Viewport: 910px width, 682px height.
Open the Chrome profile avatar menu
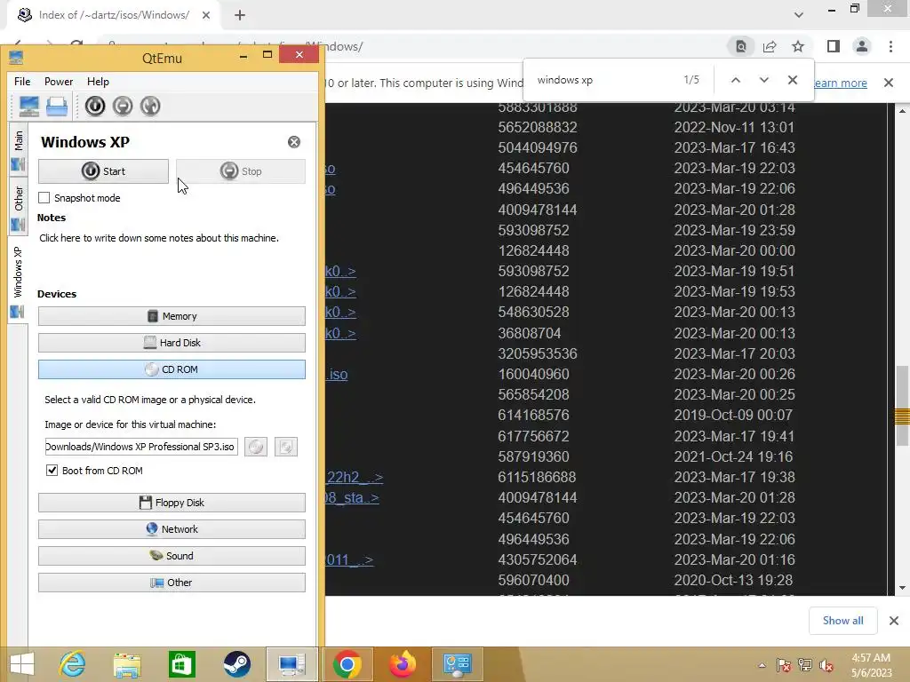[x=862, y=46]
